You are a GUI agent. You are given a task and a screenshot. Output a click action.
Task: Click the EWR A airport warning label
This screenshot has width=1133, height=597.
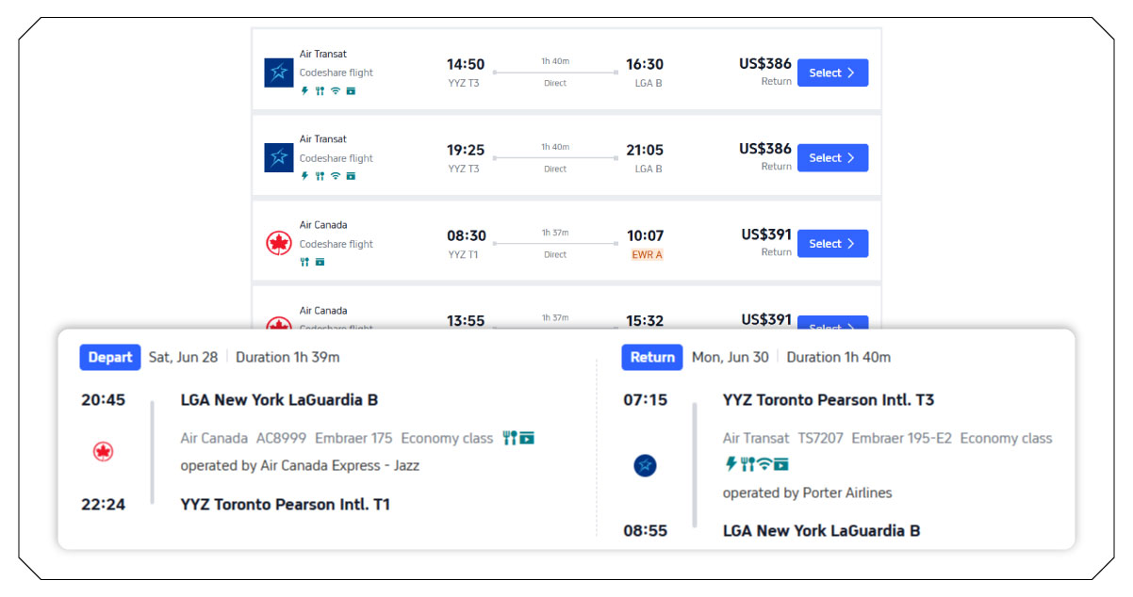pos(647,254)
